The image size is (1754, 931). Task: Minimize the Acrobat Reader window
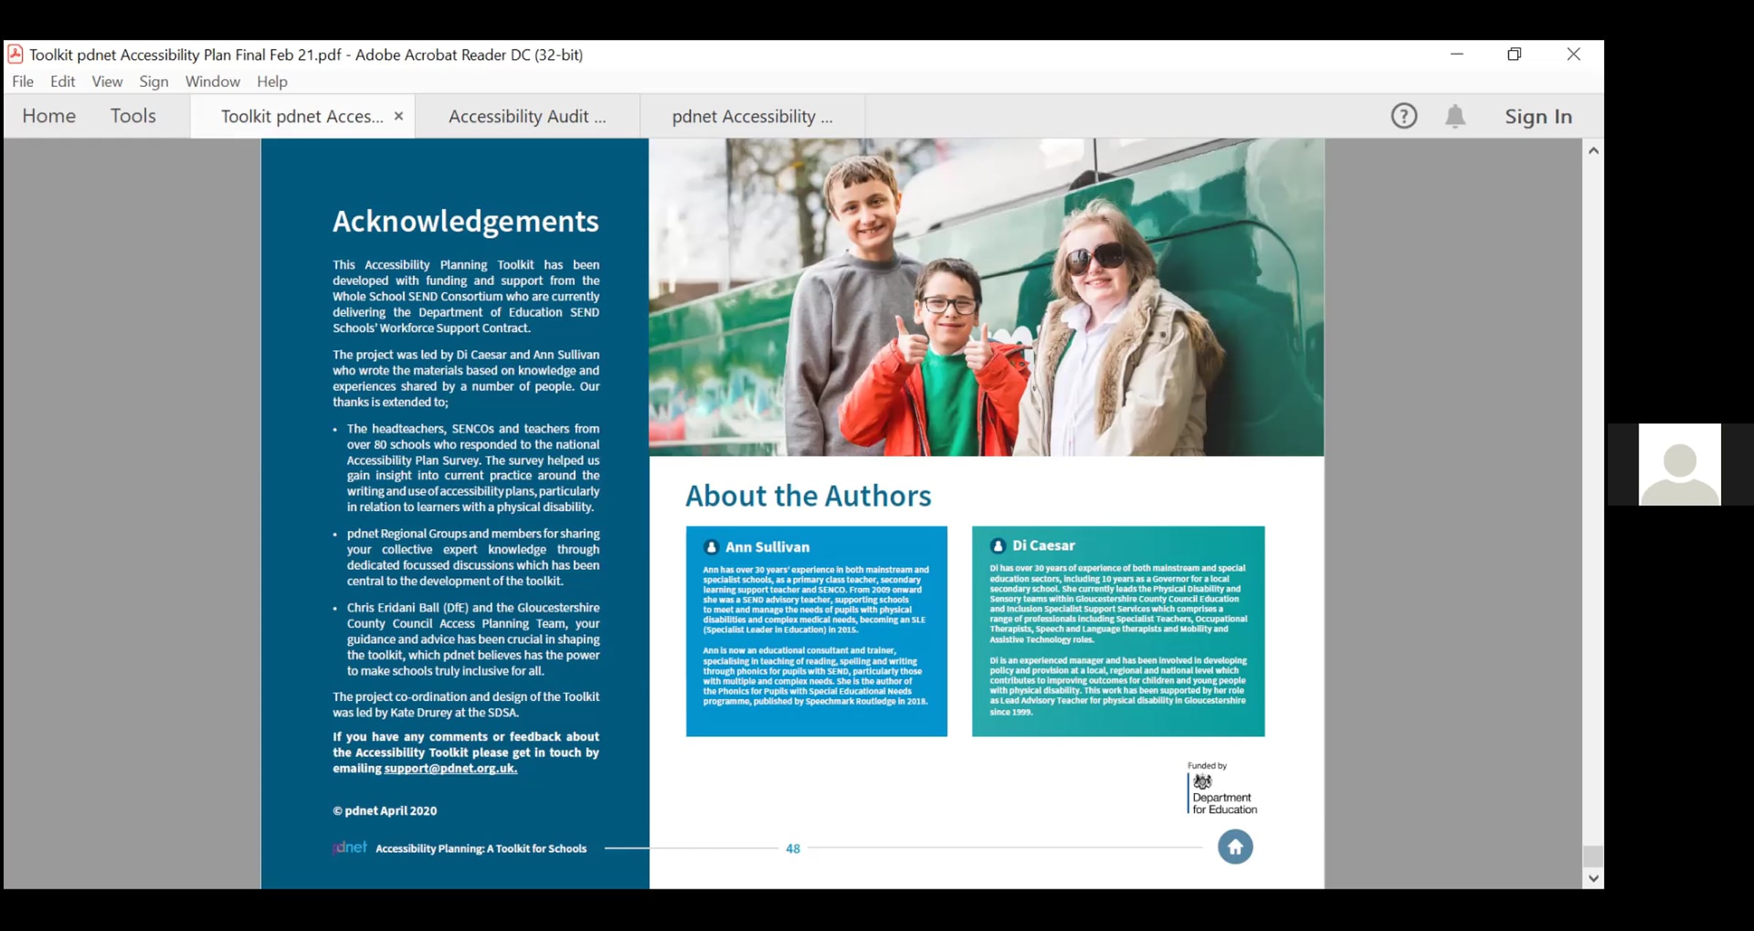click(x=1457, y=54)
